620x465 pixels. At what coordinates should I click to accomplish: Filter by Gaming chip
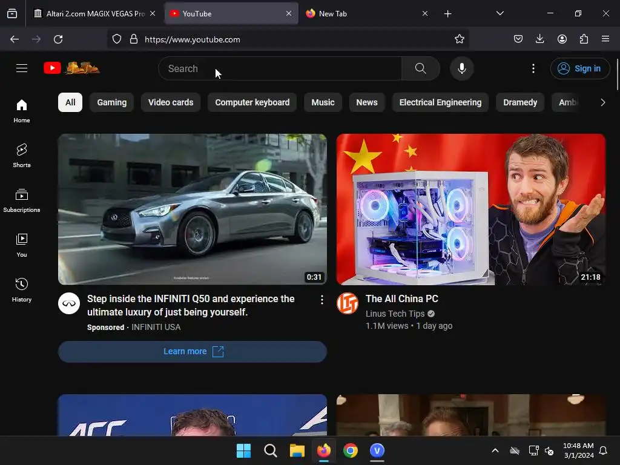(112, 102)
